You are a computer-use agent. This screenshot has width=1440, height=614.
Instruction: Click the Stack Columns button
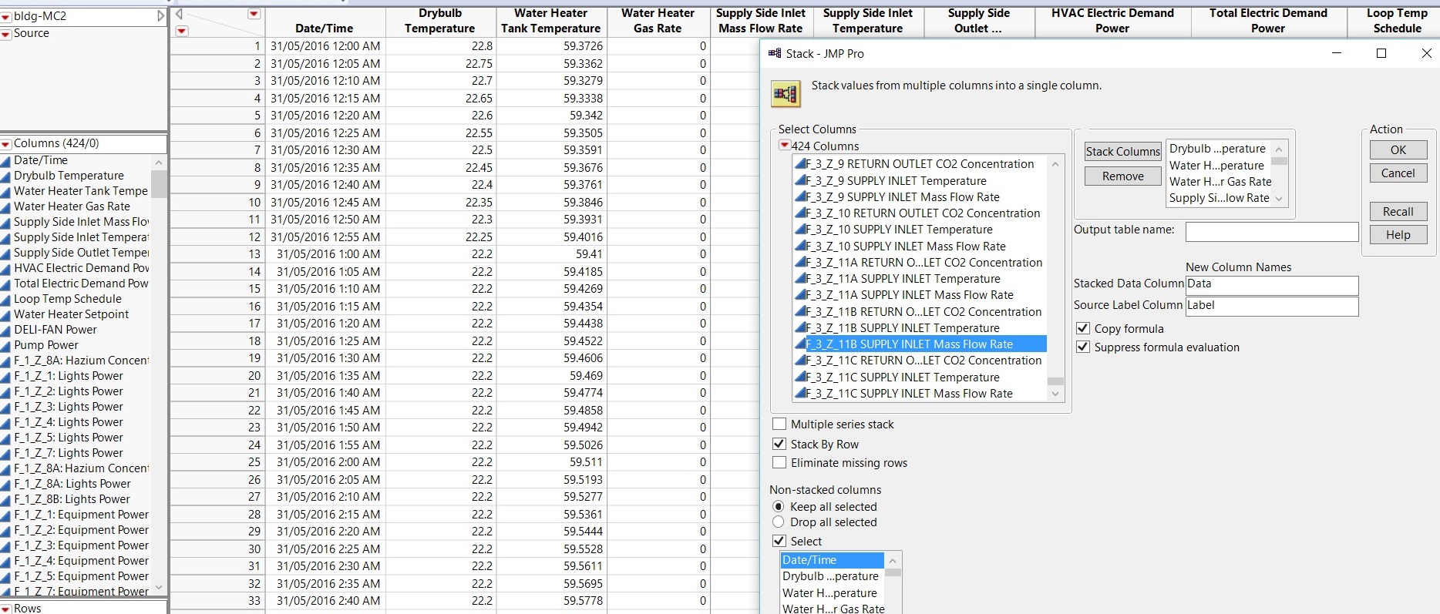(1122, 152)
